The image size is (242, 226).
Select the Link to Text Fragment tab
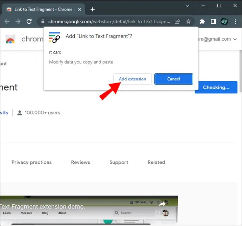point(43,9)
